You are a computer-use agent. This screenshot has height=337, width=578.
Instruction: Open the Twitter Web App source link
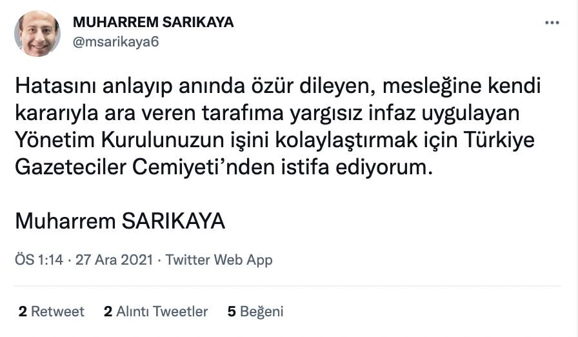(x=219, y=260)
